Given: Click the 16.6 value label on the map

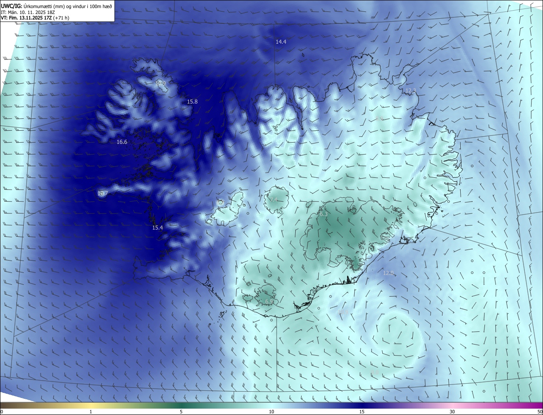Looking at the screenshot, I should tap(122, 142).
